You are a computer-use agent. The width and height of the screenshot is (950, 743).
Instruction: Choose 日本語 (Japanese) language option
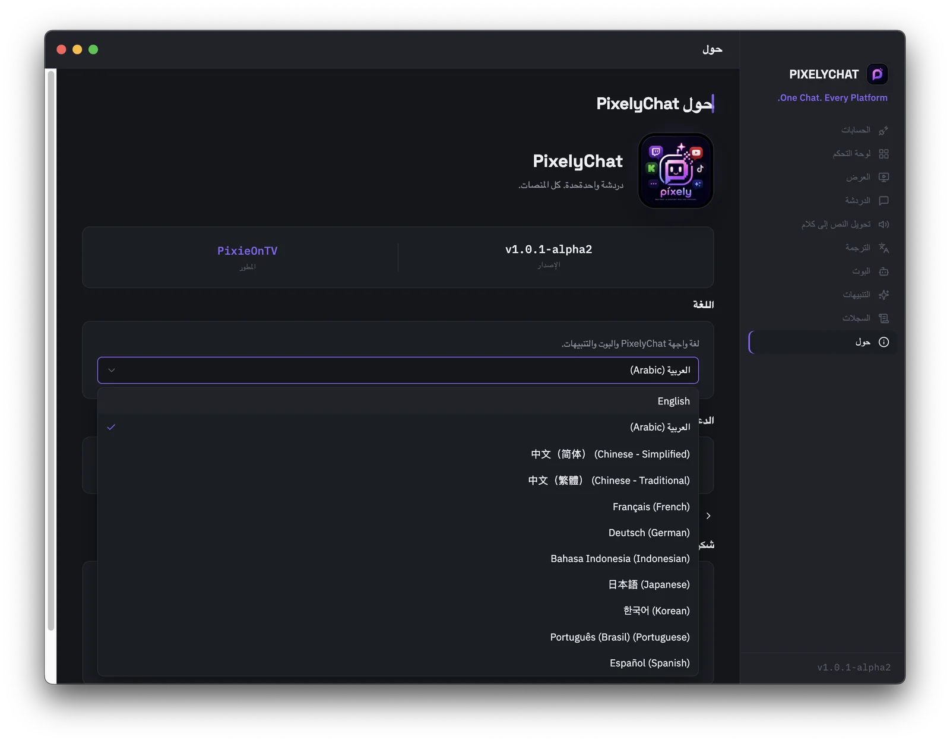(398, 584)
